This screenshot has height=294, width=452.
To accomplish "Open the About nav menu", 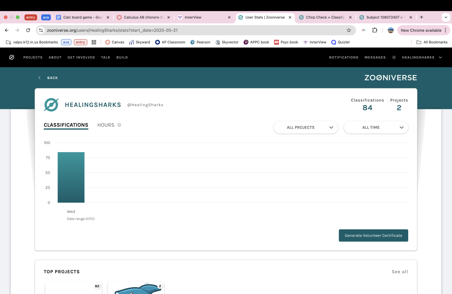I will (x=55, y=57).
